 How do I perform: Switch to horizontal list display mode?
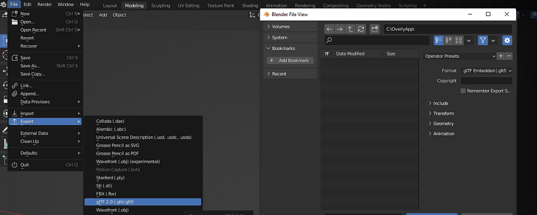coord(449,40)
